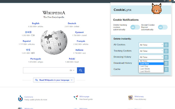Open the Tracking Cookies time range dropdown

click(151, 51)
